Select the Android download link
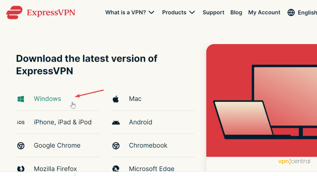Screen dimensions: 317x176 coord(140,122)
